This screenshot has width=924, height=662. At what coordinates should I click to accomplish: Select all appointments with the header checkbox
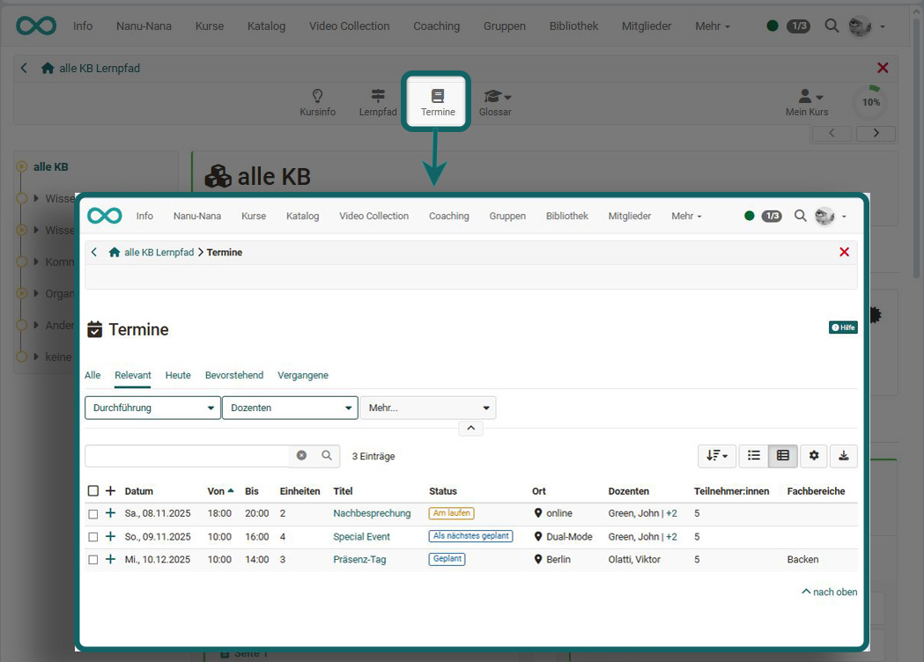coord(93,491)
